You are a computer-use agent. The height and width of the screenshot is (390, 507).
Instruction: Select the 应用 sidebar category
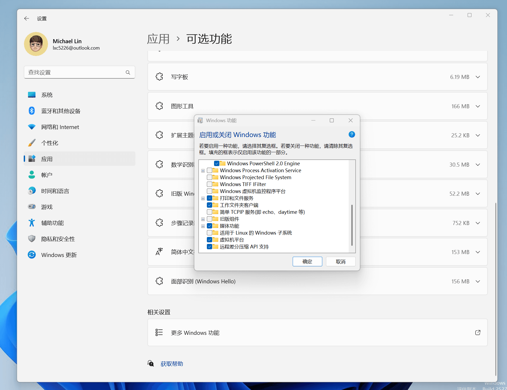pyautogui.click(x=79, y=159)
